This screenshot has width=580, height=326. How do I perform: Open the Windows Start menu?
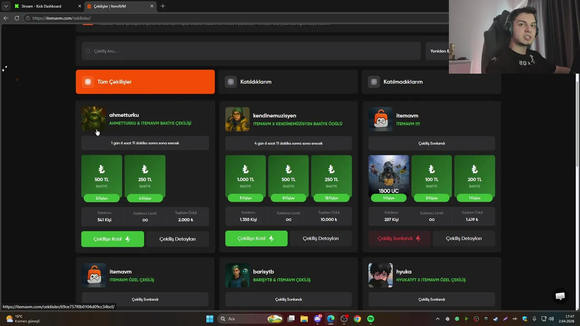tap(210, 319)
